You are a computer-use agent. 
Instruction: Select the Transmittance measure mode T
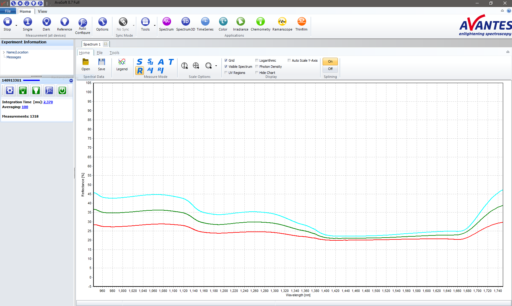pos(171,62)
